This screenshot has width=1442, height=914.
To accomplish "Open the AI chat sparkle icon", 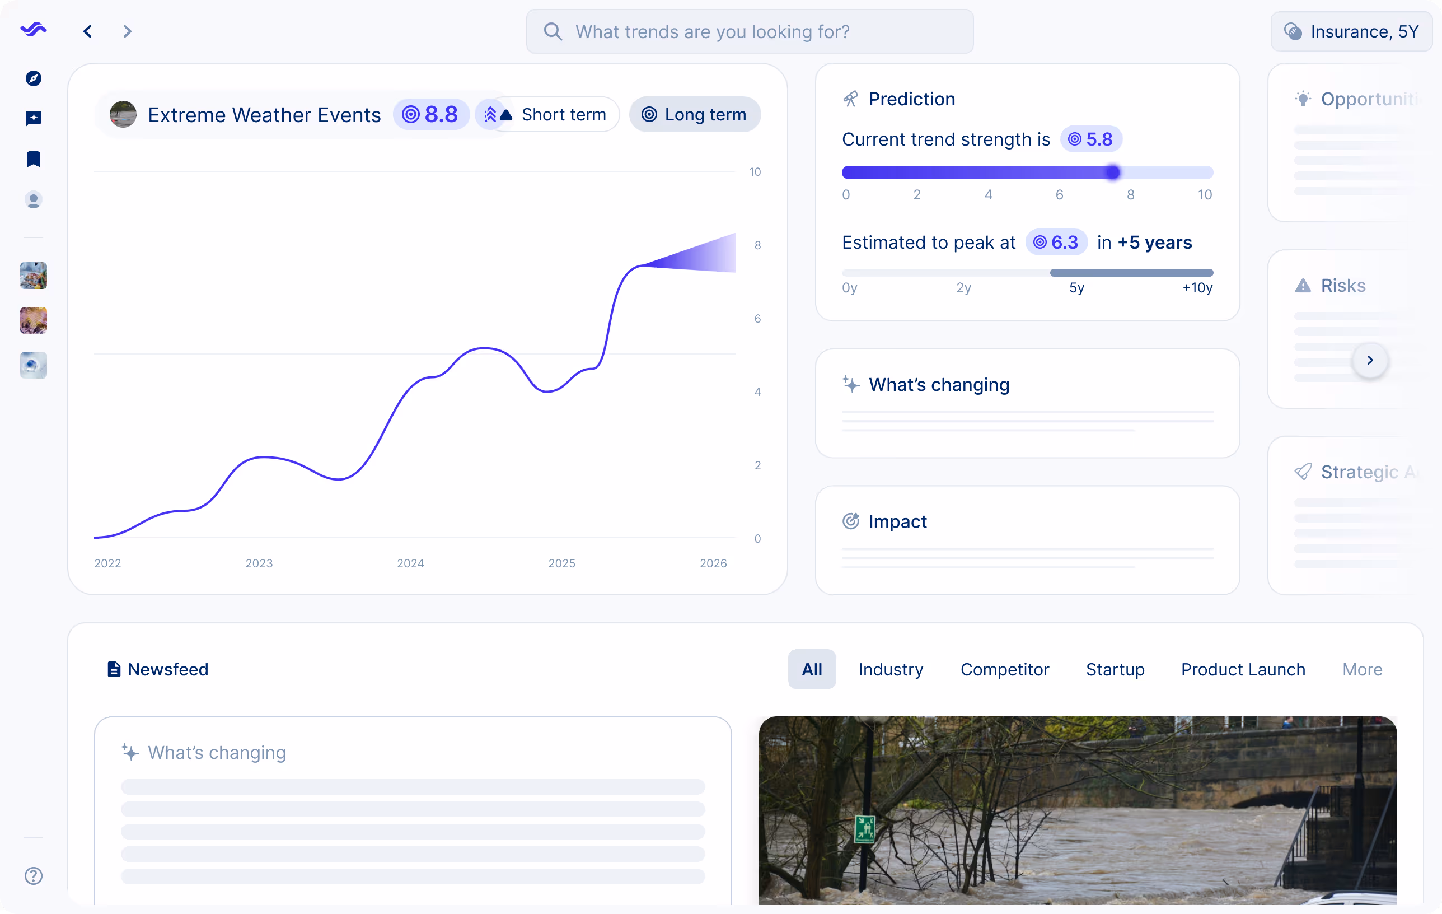I will click(34, 118).
